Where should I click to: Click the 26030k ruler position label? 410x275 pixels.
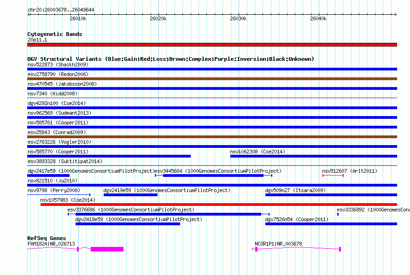point(238,18)
